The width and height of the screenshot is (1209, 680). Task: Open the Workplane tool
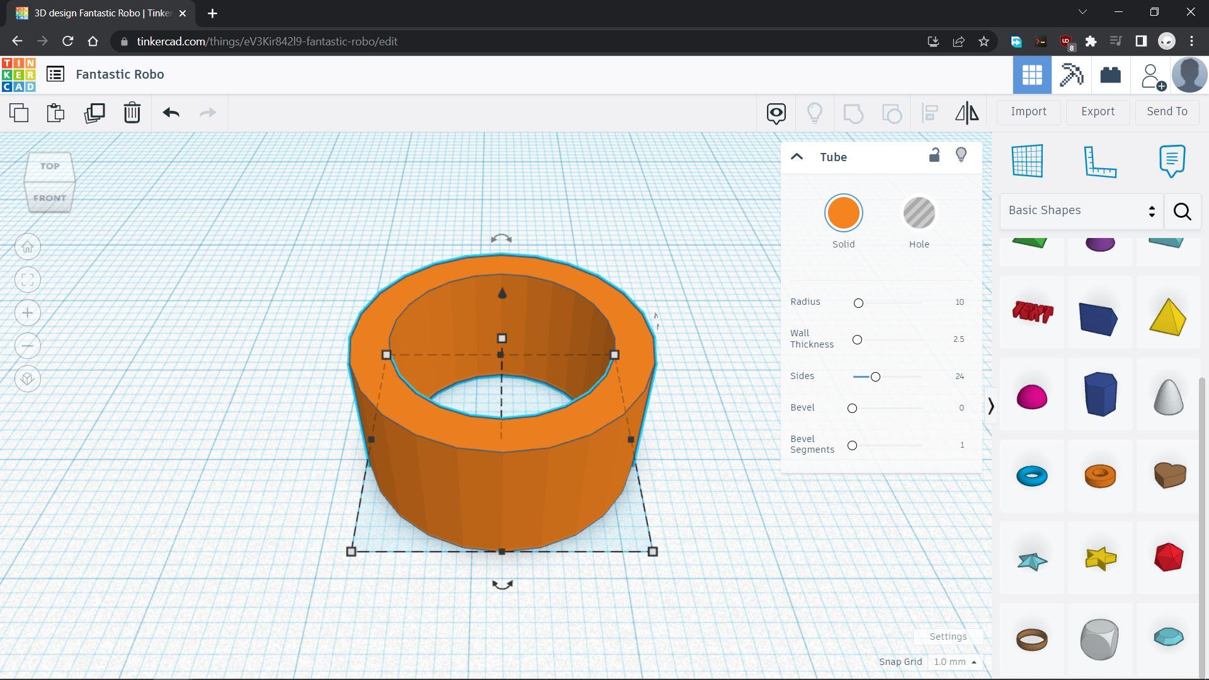pyautogui.click(x=1027, y=161)
